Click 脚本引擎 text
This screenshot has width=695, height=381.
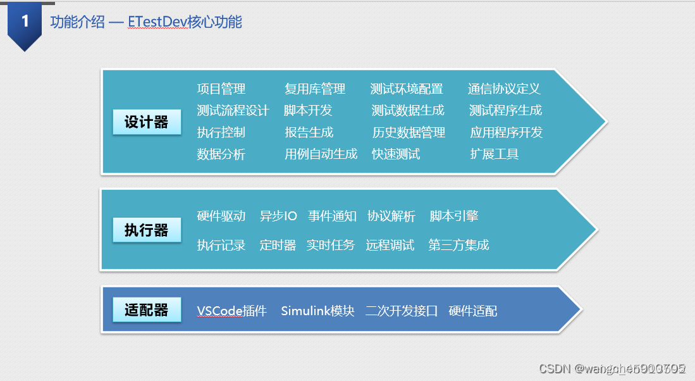coord(454,216)
